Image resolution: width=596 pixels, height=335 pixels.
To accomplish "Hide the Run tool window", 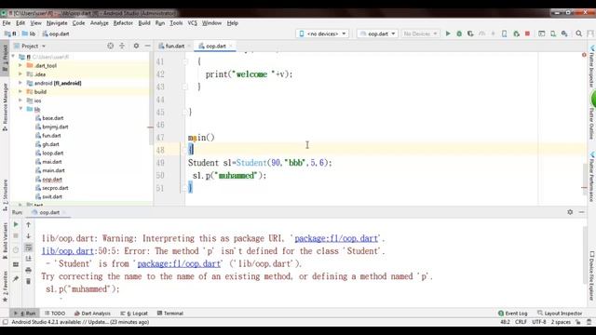I will [581, 212].
